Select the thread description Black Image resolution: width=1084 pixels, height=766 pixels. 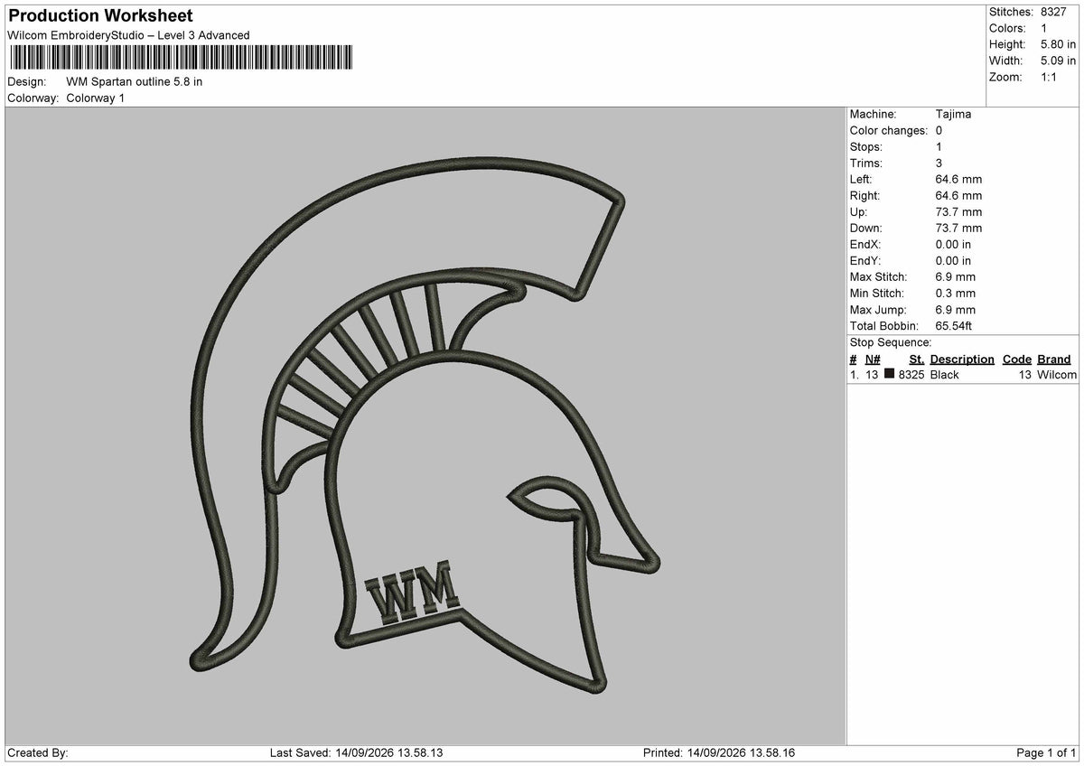(x=945, y=375)
